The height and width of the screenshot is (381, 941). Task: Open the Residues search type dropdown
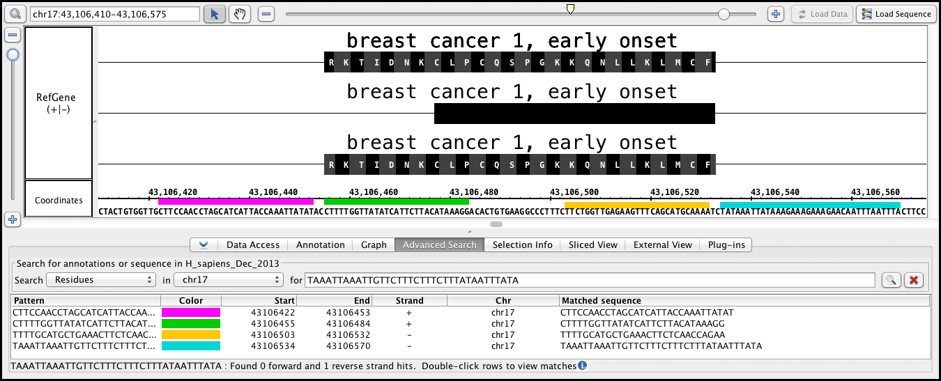tap(100, 280)
